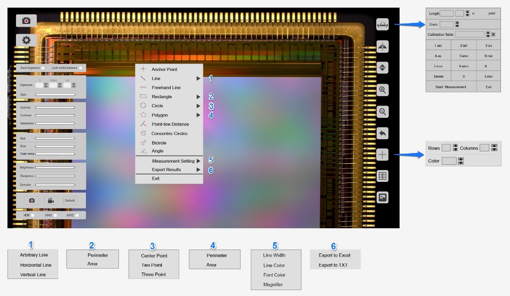Expand the Export Results submenu
The height and width of the screenshot is (296, 510).
[x=198, y=170]
